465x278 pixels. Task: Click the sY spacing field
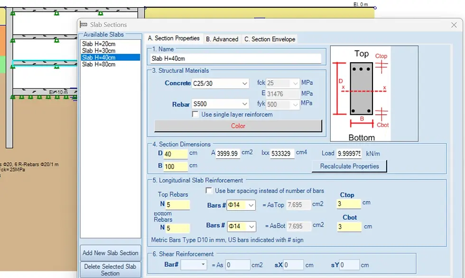(349, 265)
